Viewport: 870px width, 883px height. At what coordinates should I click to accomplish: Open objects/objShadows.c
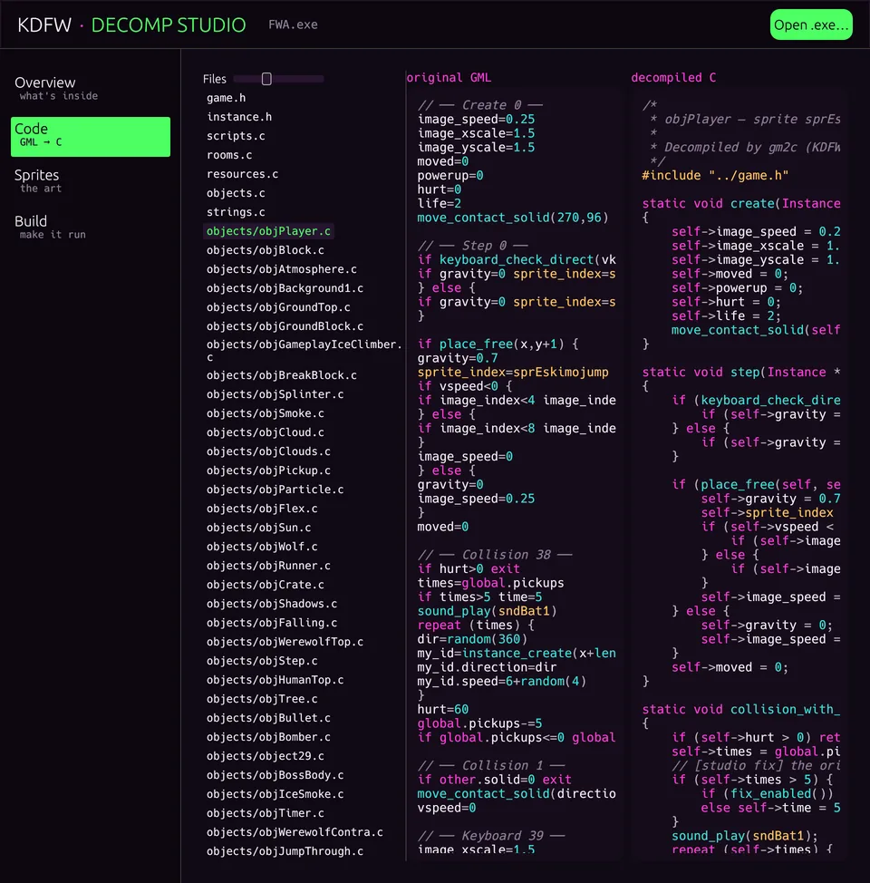pos(271,604)
